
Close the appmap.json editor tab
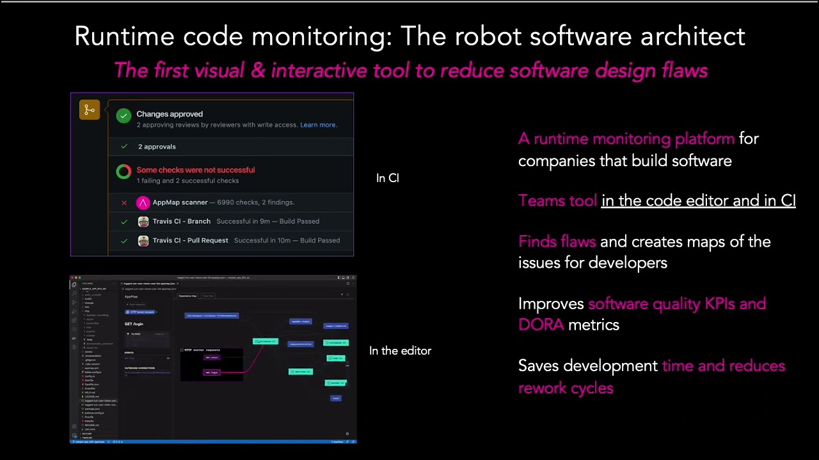click(177, 284)
